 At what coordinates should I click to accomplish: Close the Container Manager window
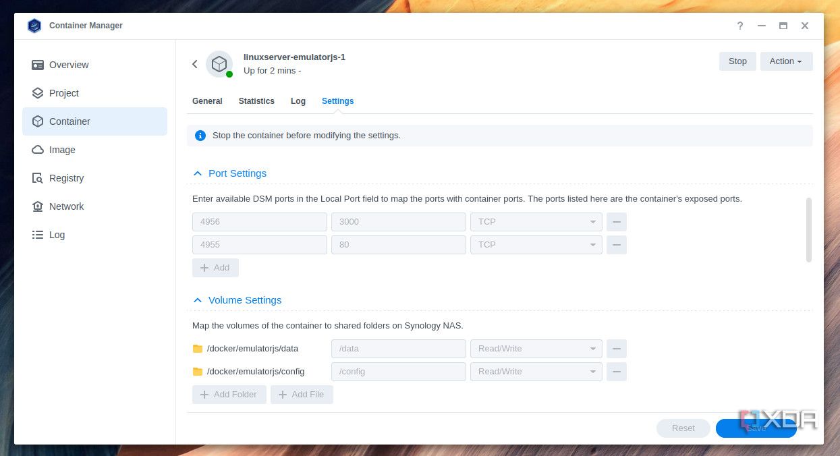pyautogui.click(x=805, y=26)
